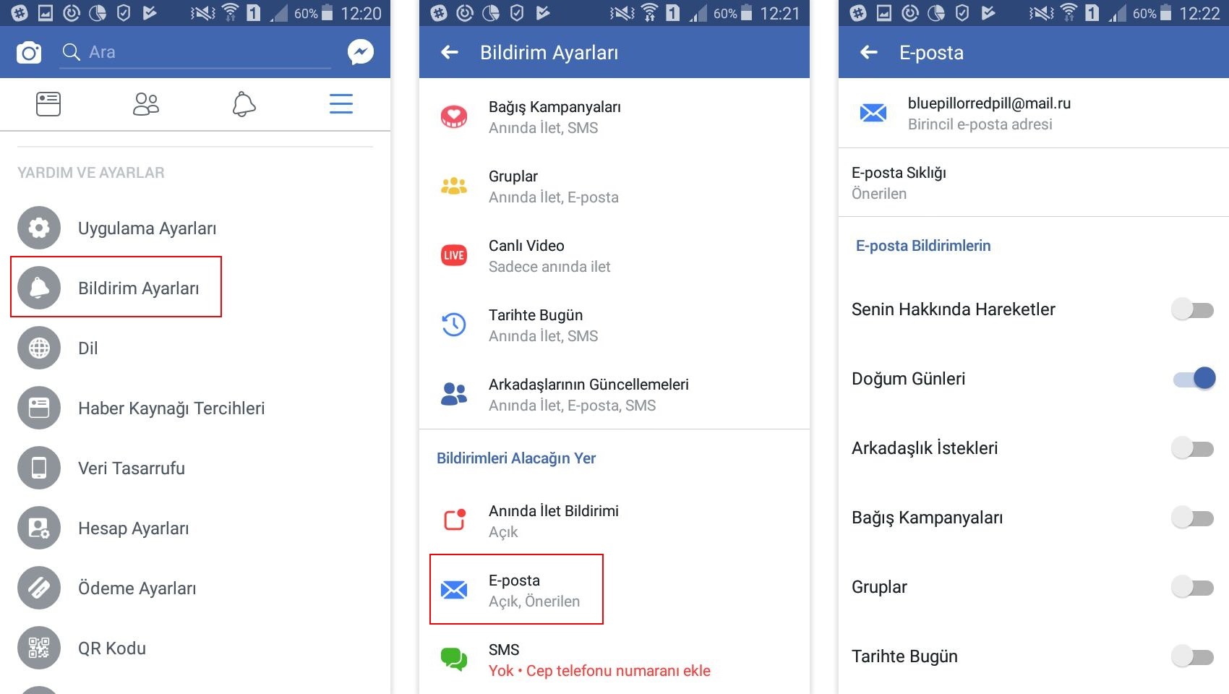
Task: Enable the Tarihte Bugün email switch
Action: point(1193,656)
